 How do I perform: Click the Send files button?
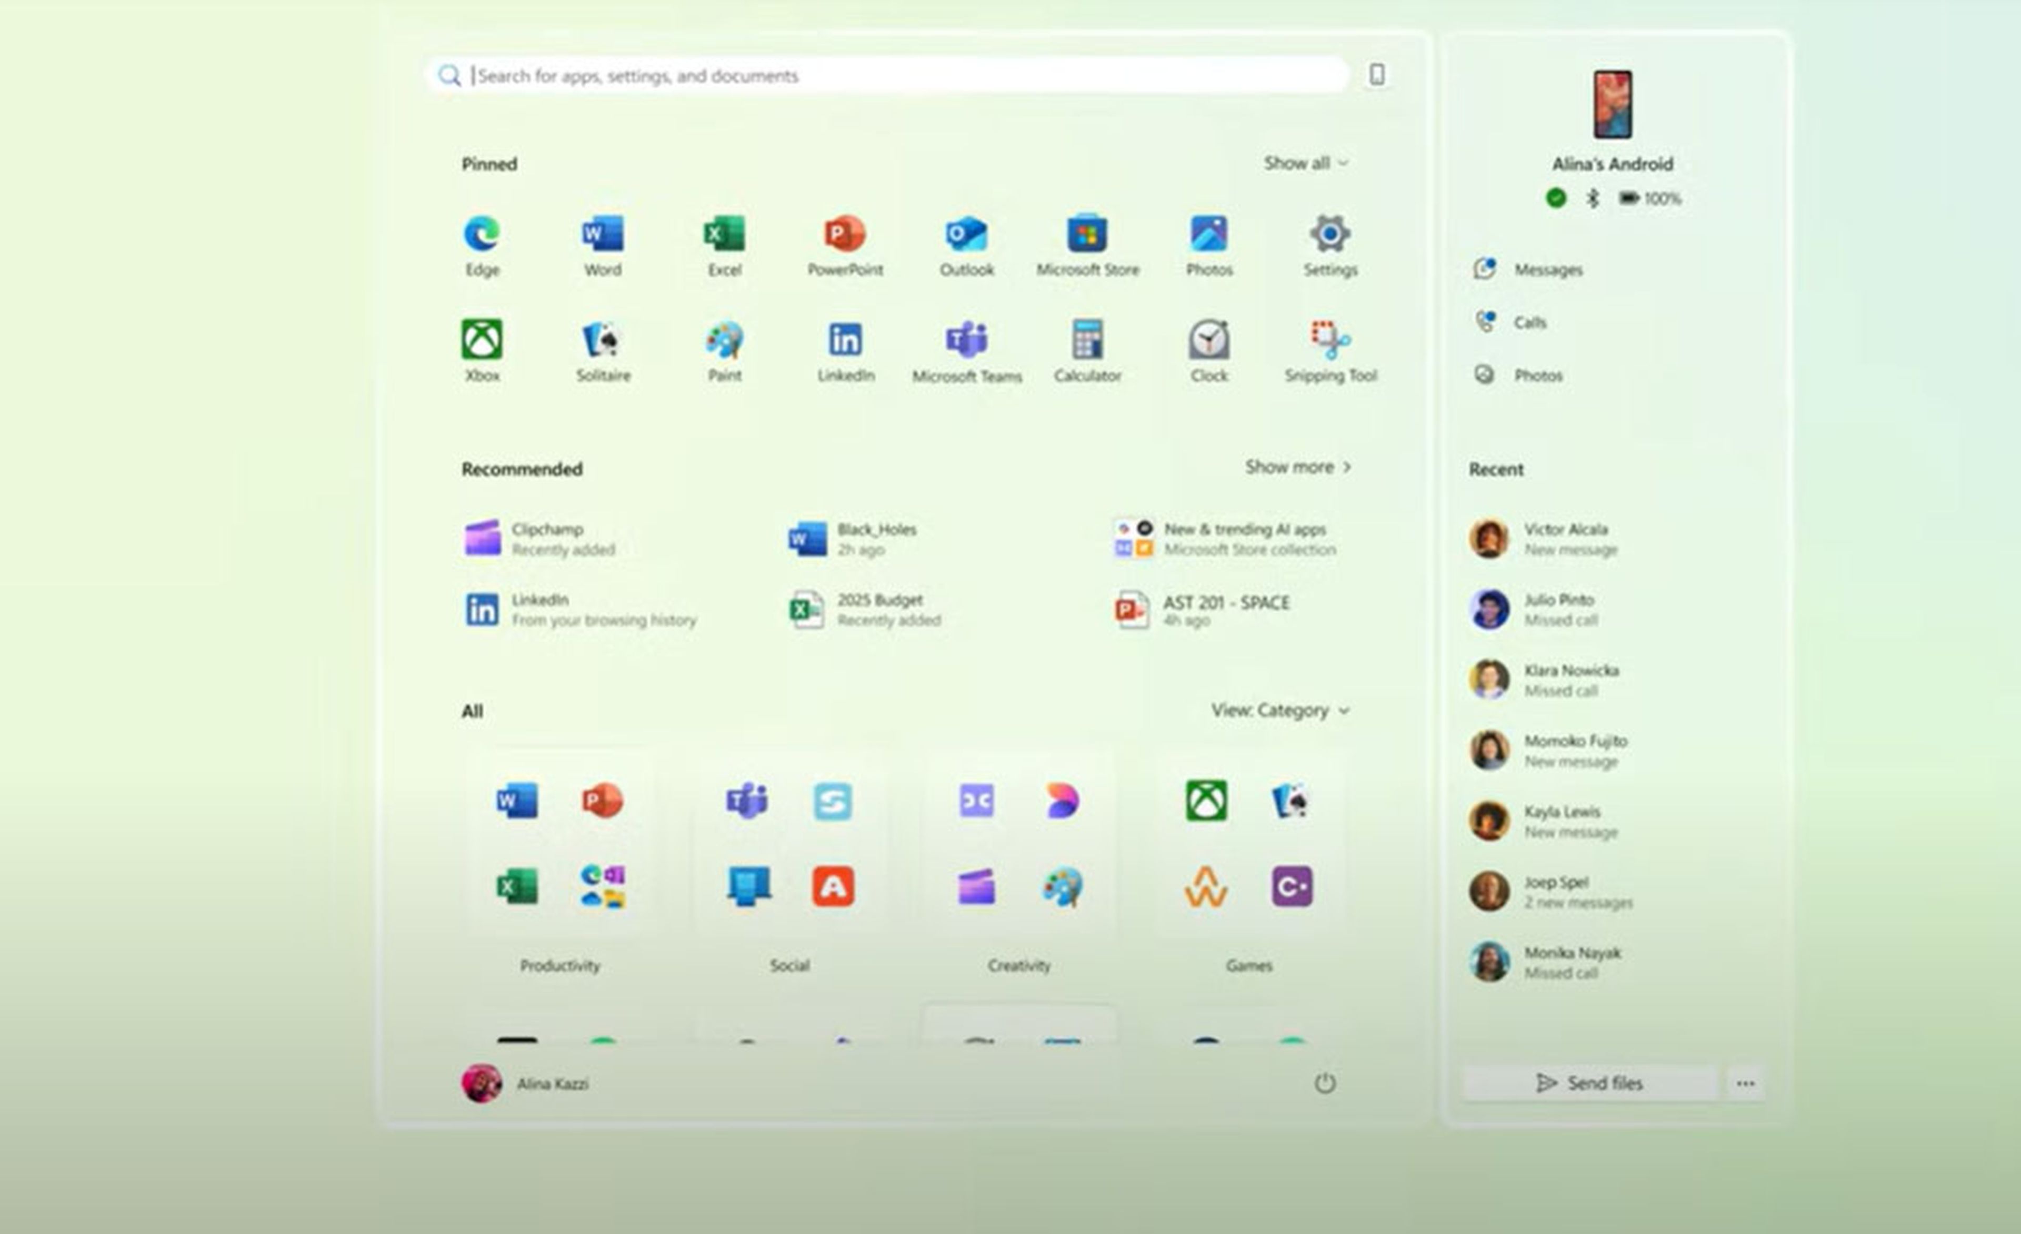pos(1589,1083)
